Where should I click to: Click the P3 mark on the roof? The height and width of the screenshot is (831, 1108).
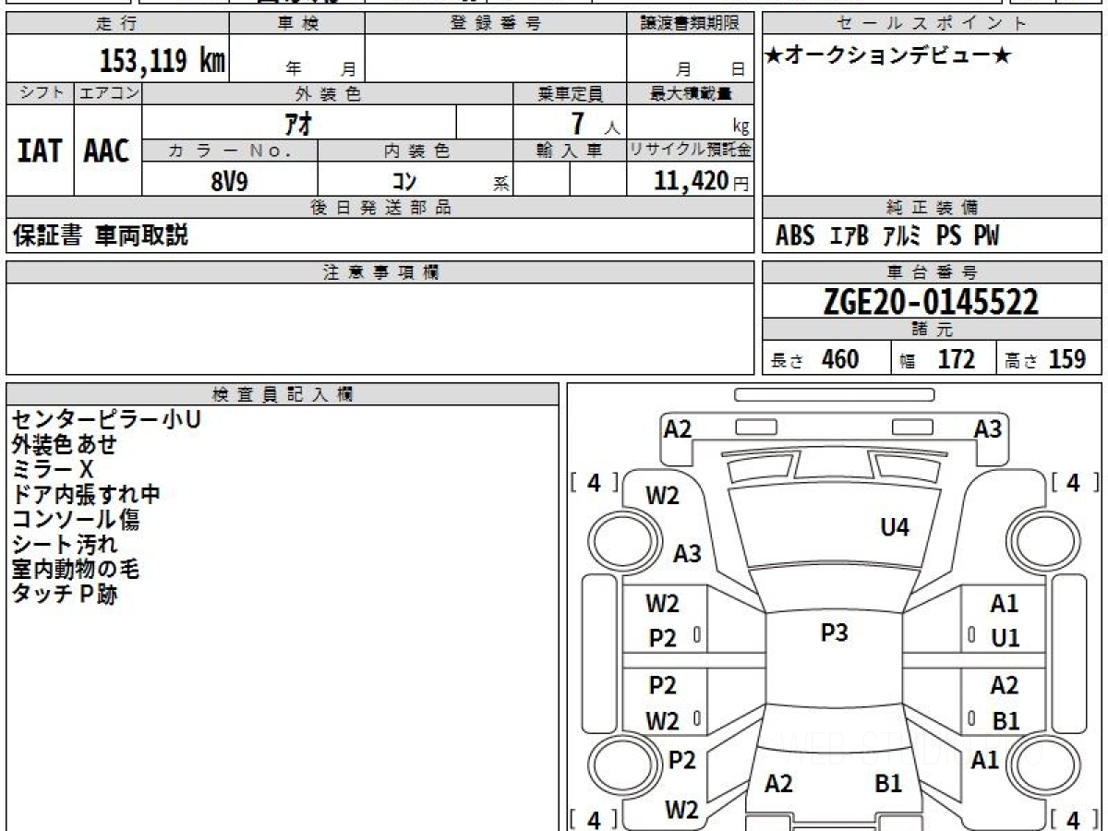[x=834, y=632]
